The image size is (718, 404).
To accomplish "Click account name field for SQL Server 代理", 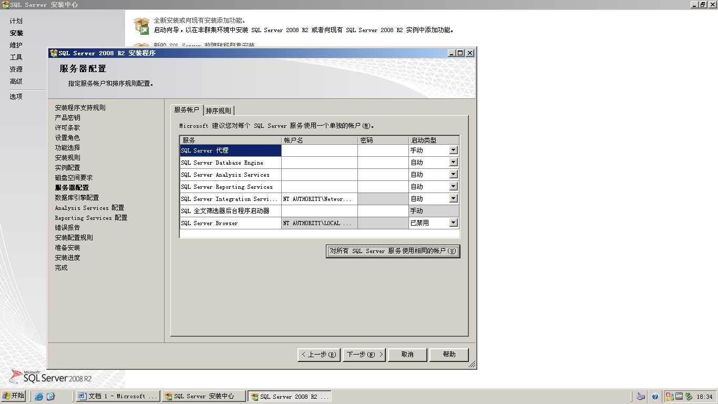I will [320, 150].
